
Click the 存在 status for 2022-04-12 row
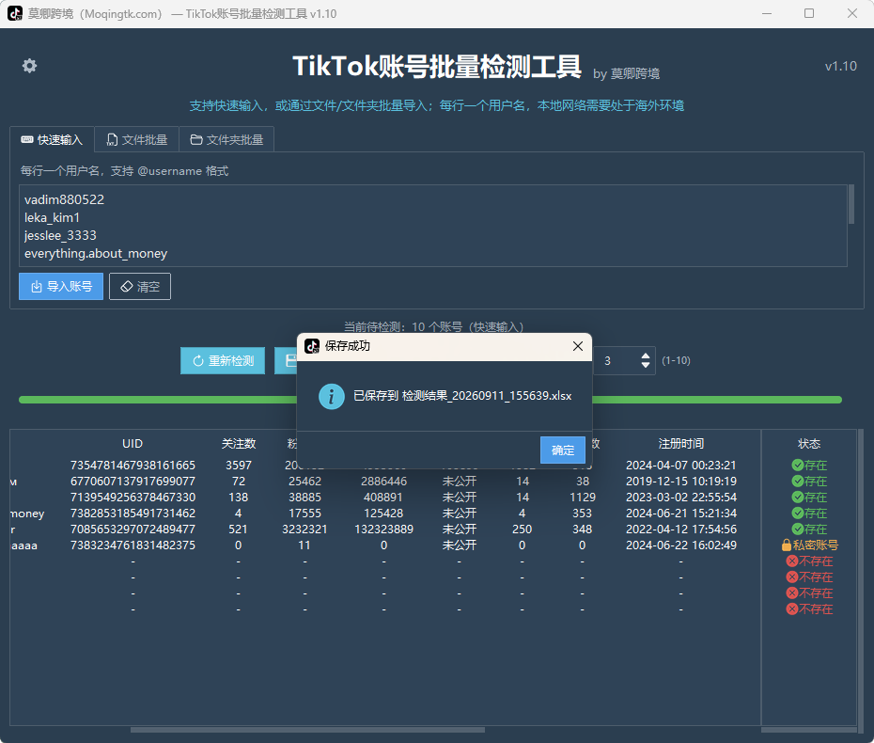[809, 530]
